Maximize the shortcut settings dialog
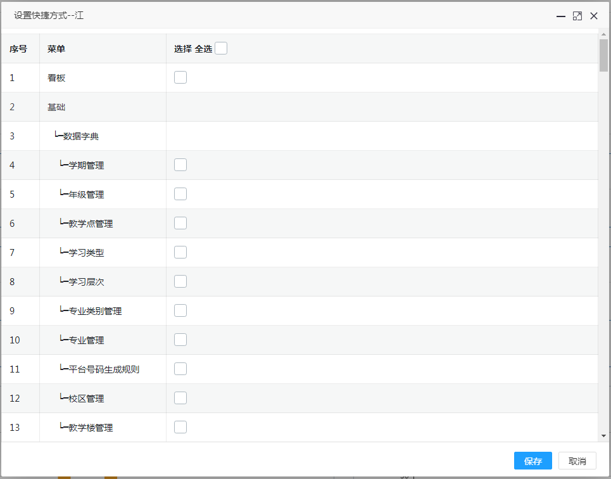This screenshot has height=479, width=611. pyautogui.click(x=577, y=16)
